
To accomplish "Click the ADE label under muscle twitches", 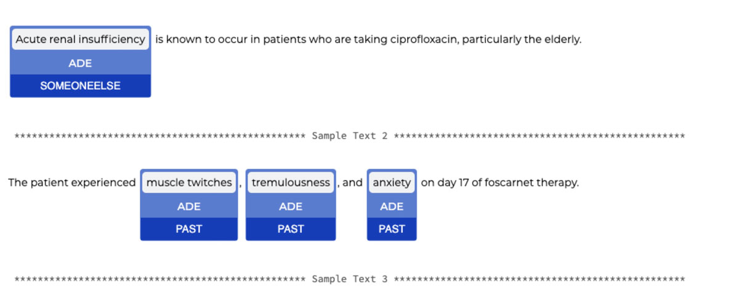I will pos(189,206).
